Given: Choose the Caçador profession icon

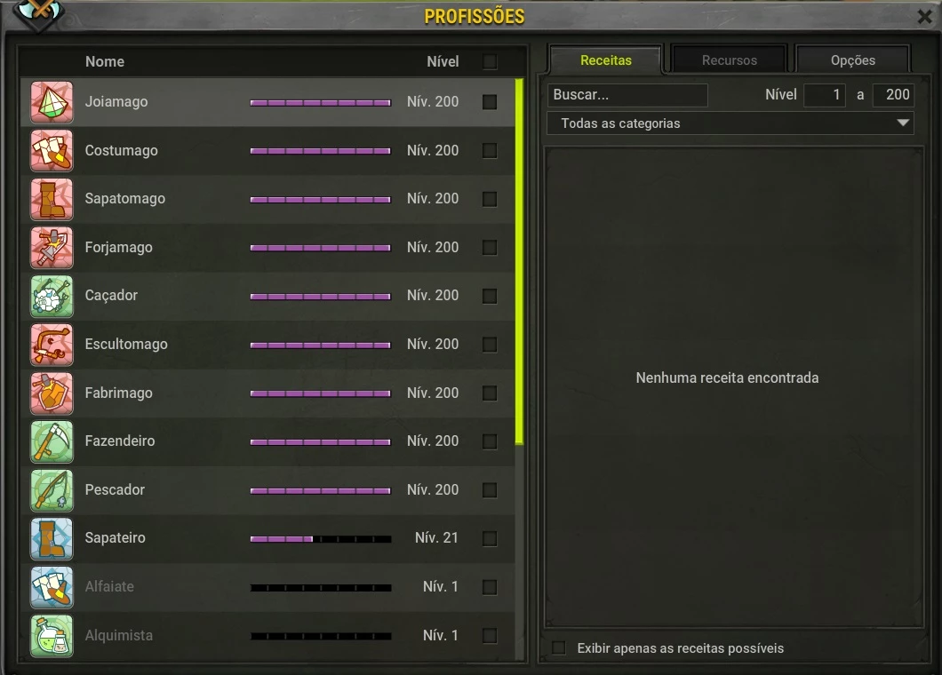Looking at the screenshot, I should [52, 296].
